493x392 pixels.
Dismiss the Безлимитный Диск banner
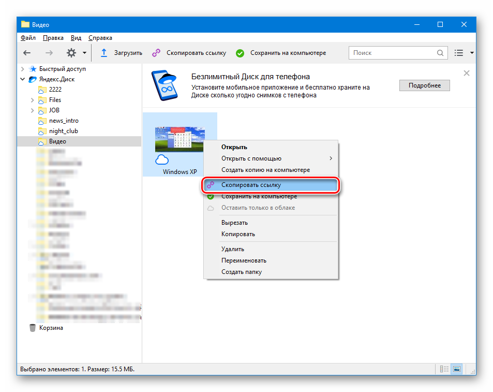click(x=467, y=74)
